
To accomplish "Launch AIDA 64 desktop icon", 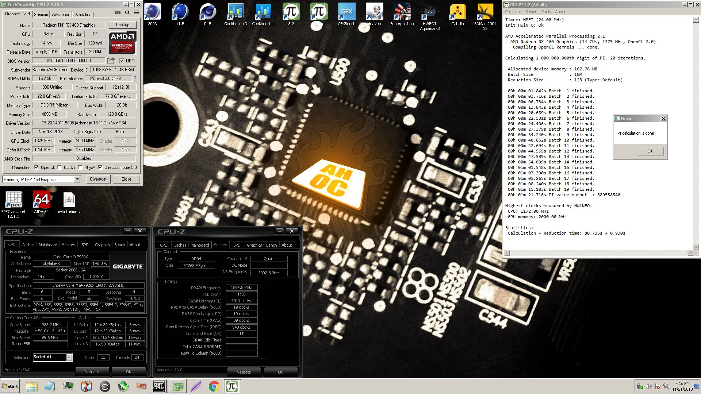I will 41,202.
